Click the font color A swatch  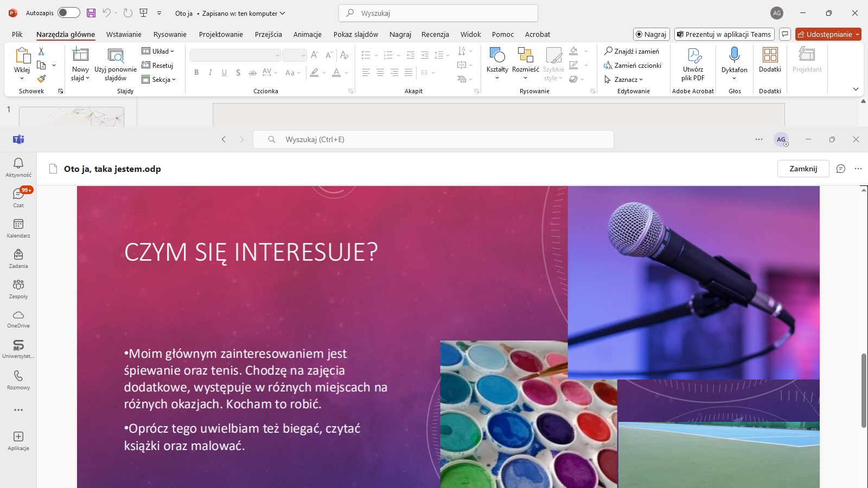[336, 72]
